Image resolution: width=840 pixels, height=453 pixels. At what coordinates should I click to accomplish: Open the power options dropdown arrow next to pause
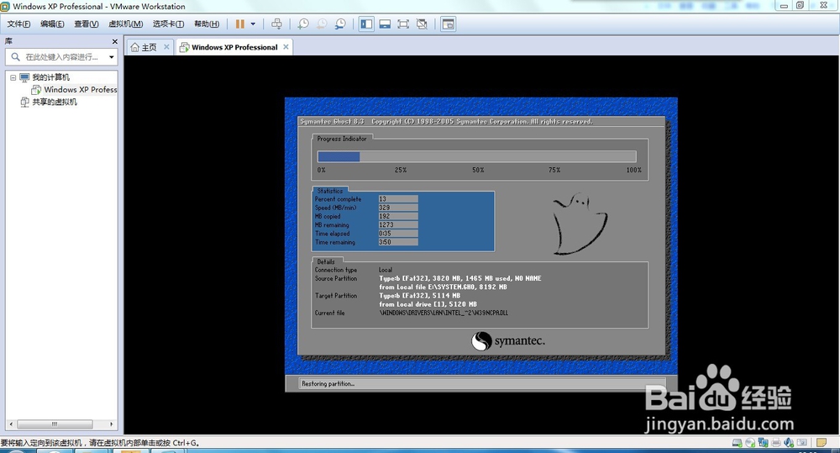(x=253, y=24)
